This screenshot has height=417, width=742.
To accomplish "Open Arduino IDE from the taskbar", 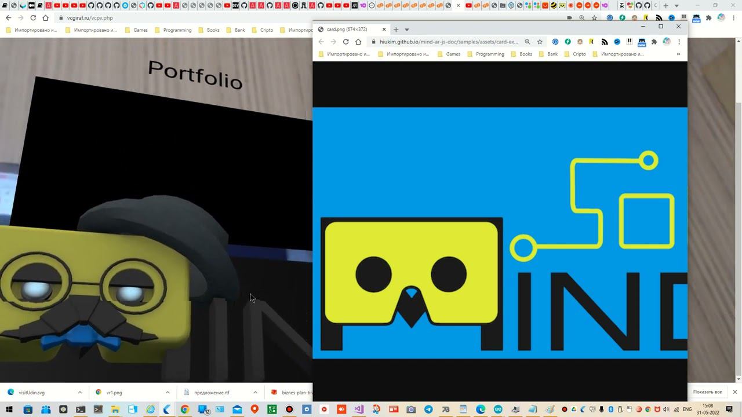I will point(498,409).
